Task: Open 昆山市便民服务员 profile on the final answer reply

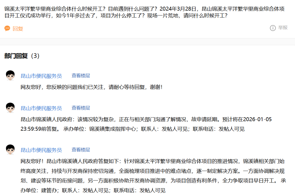Action: pyautogui.click(x=41, y=150)
